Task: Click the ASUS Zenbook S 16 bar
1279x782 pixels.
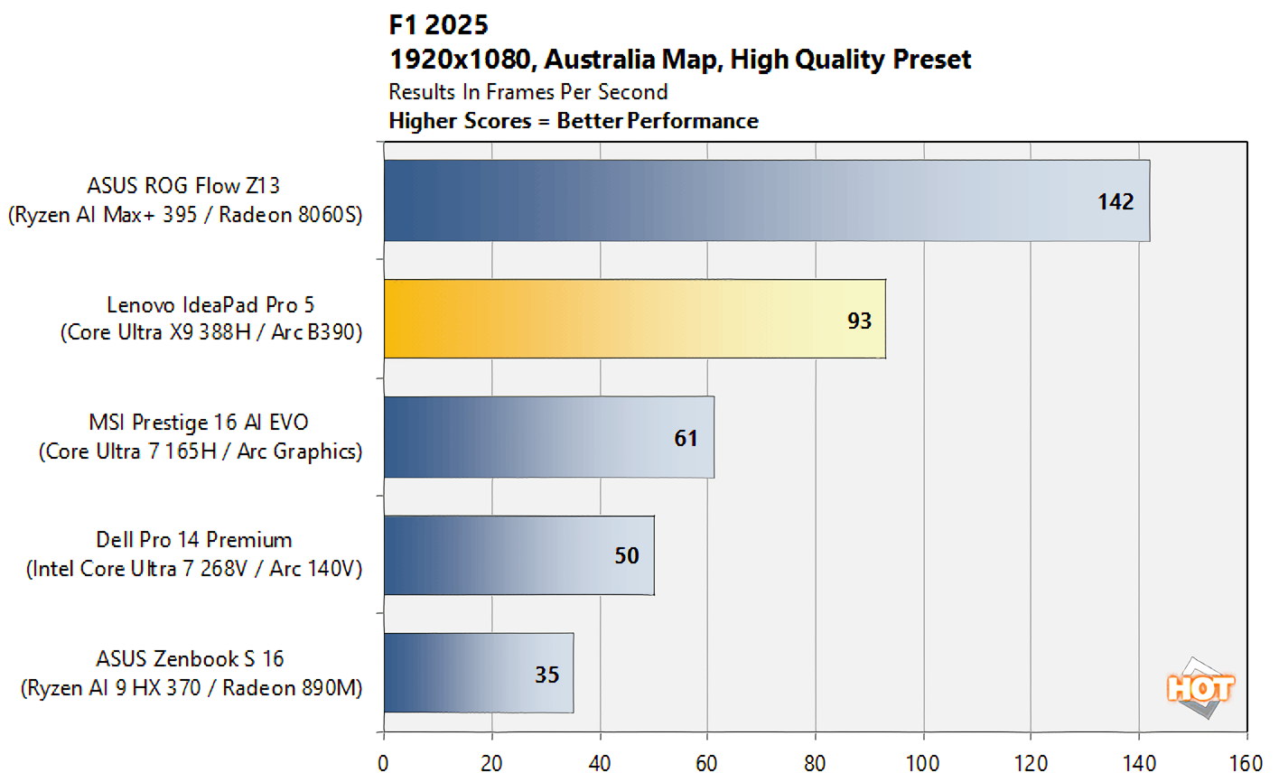Action: 479,674
